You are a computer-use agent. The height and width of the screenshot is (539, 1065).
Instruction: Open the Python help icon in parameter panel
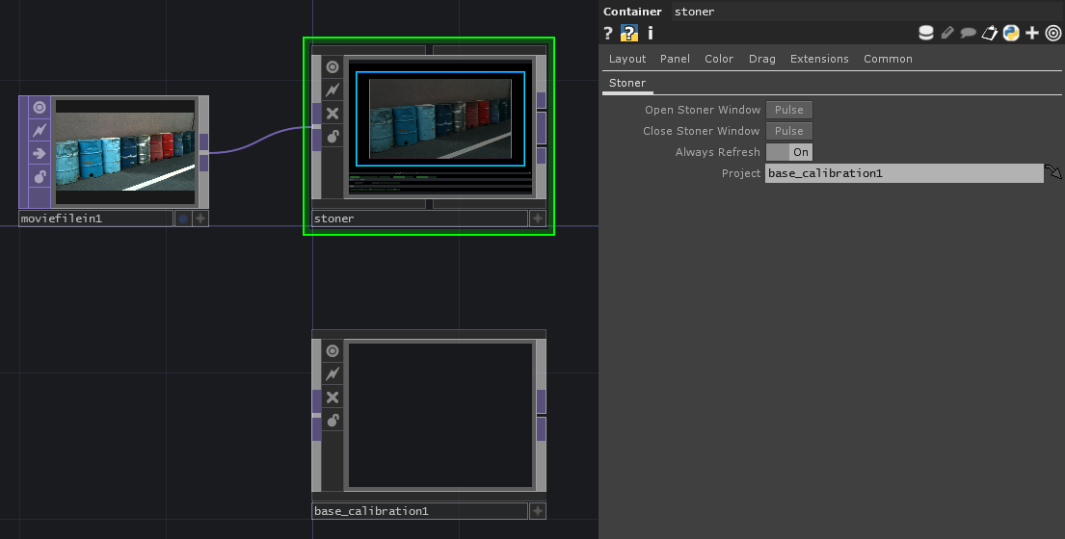coord(629,33)
